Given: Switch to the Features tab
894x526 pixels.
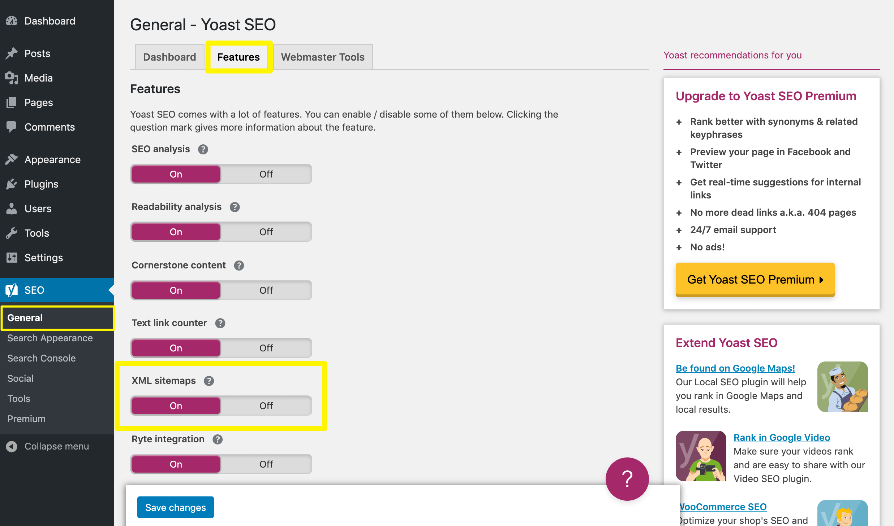Looking at the screenshot, I should [238, 56].
